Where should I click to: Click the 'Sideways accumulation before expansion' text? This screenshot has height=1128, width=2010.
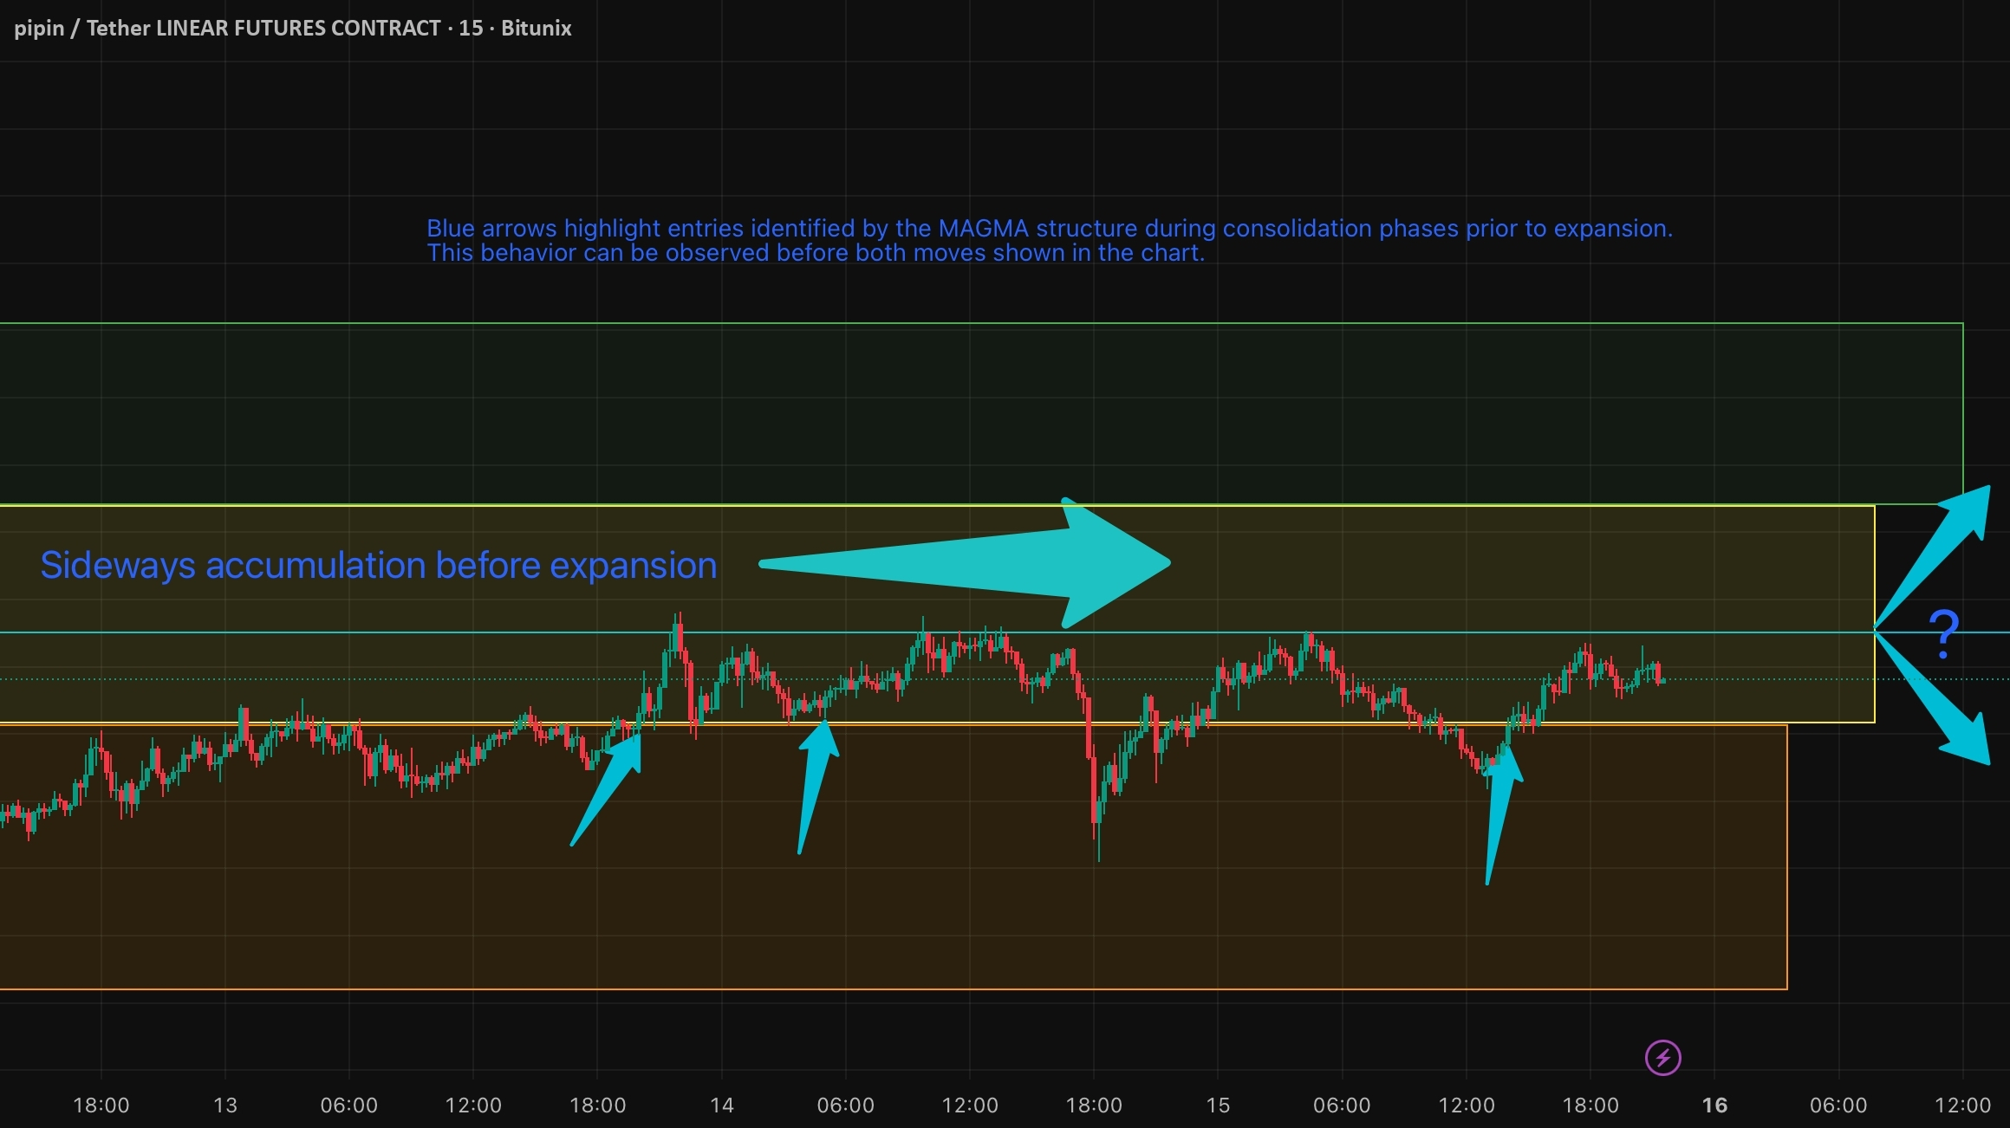pyautogui.click(x=378, y=565)
